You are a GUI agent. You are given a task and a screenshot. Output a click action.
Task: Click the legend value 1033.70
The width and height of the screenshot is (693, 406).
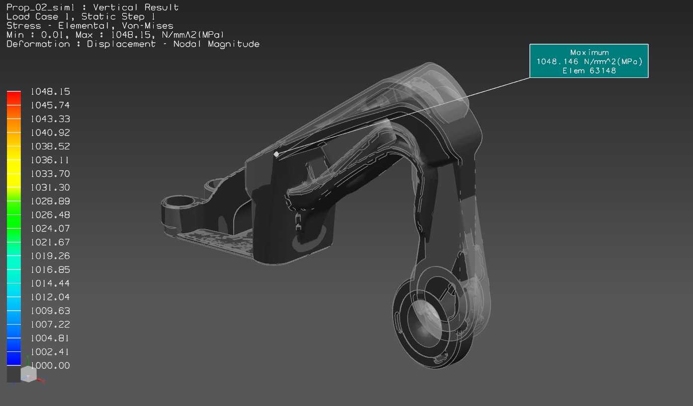50,174
